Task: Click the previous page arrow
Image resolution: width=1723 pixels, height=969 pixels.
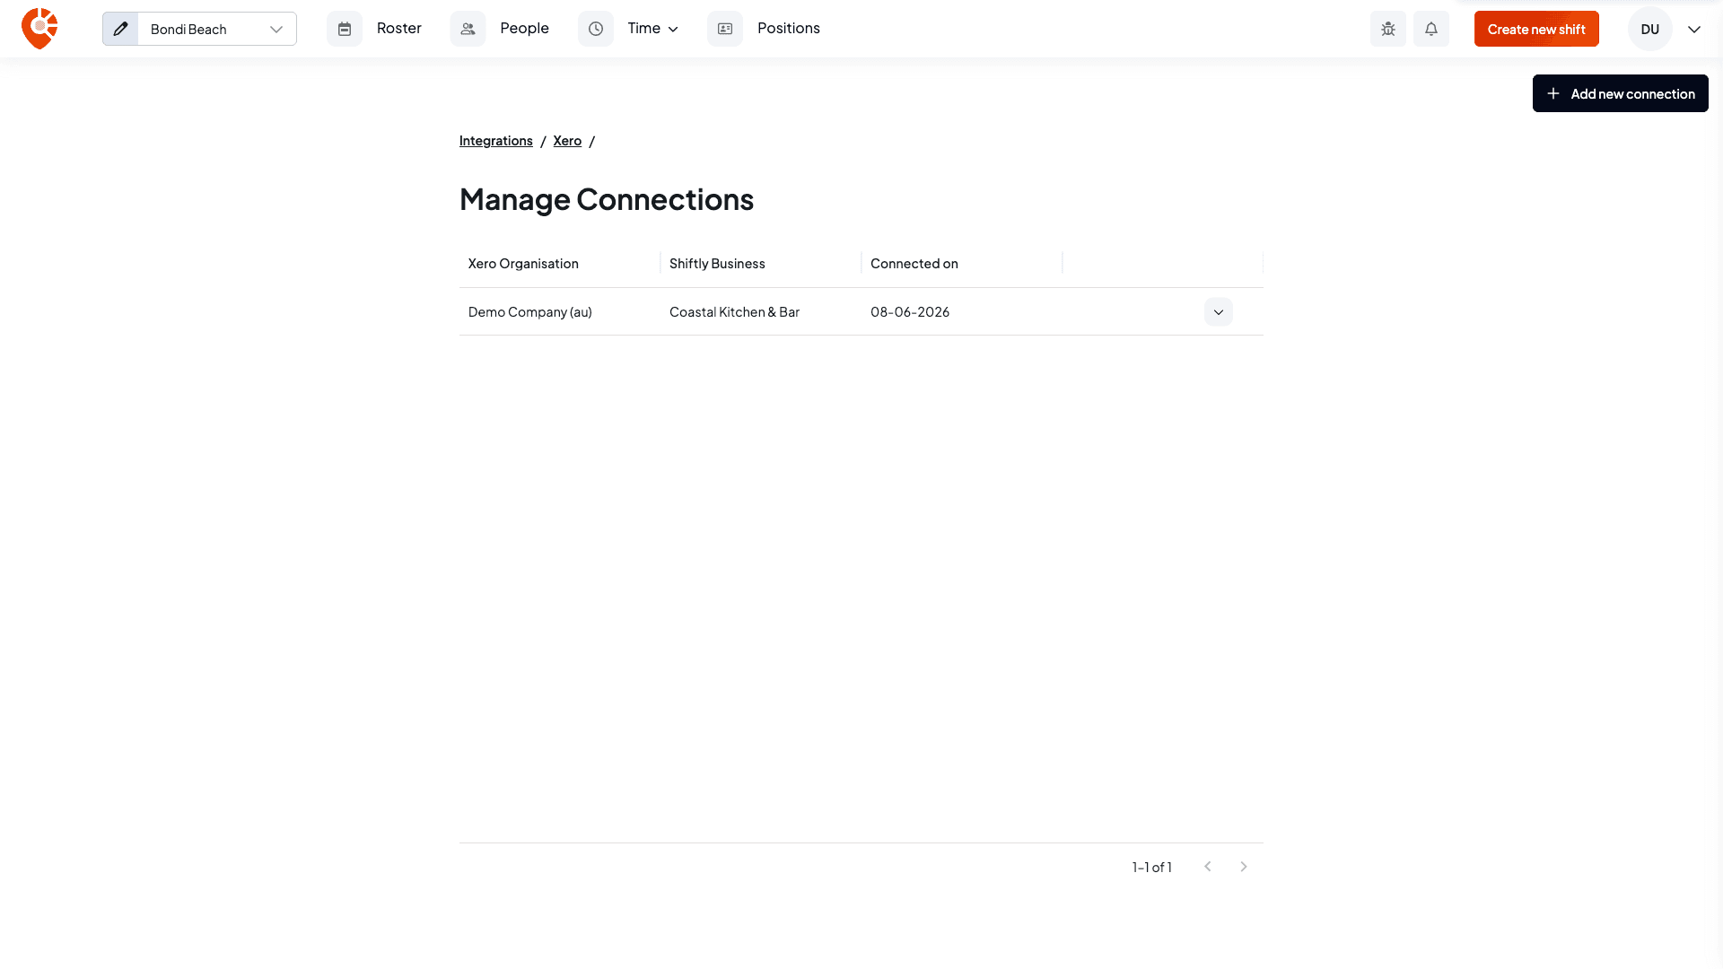Action: point(1208,867)
